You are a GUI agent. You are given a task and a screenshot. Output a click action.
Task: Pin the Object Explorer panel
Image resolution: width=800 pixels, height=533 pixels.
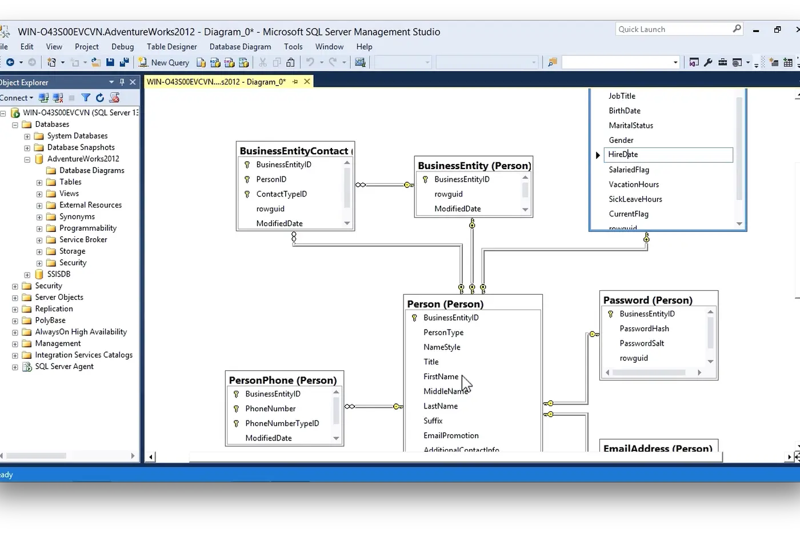tap(122, 82)
